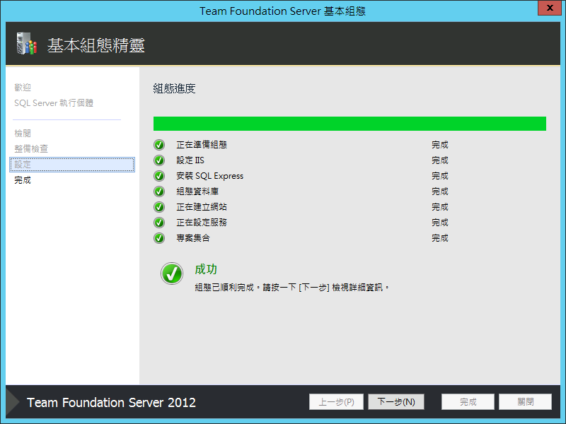Click the green configuration progress bar
Viewport: 566px width, 424px height.
pyautogui.click(x=350, y=124)
